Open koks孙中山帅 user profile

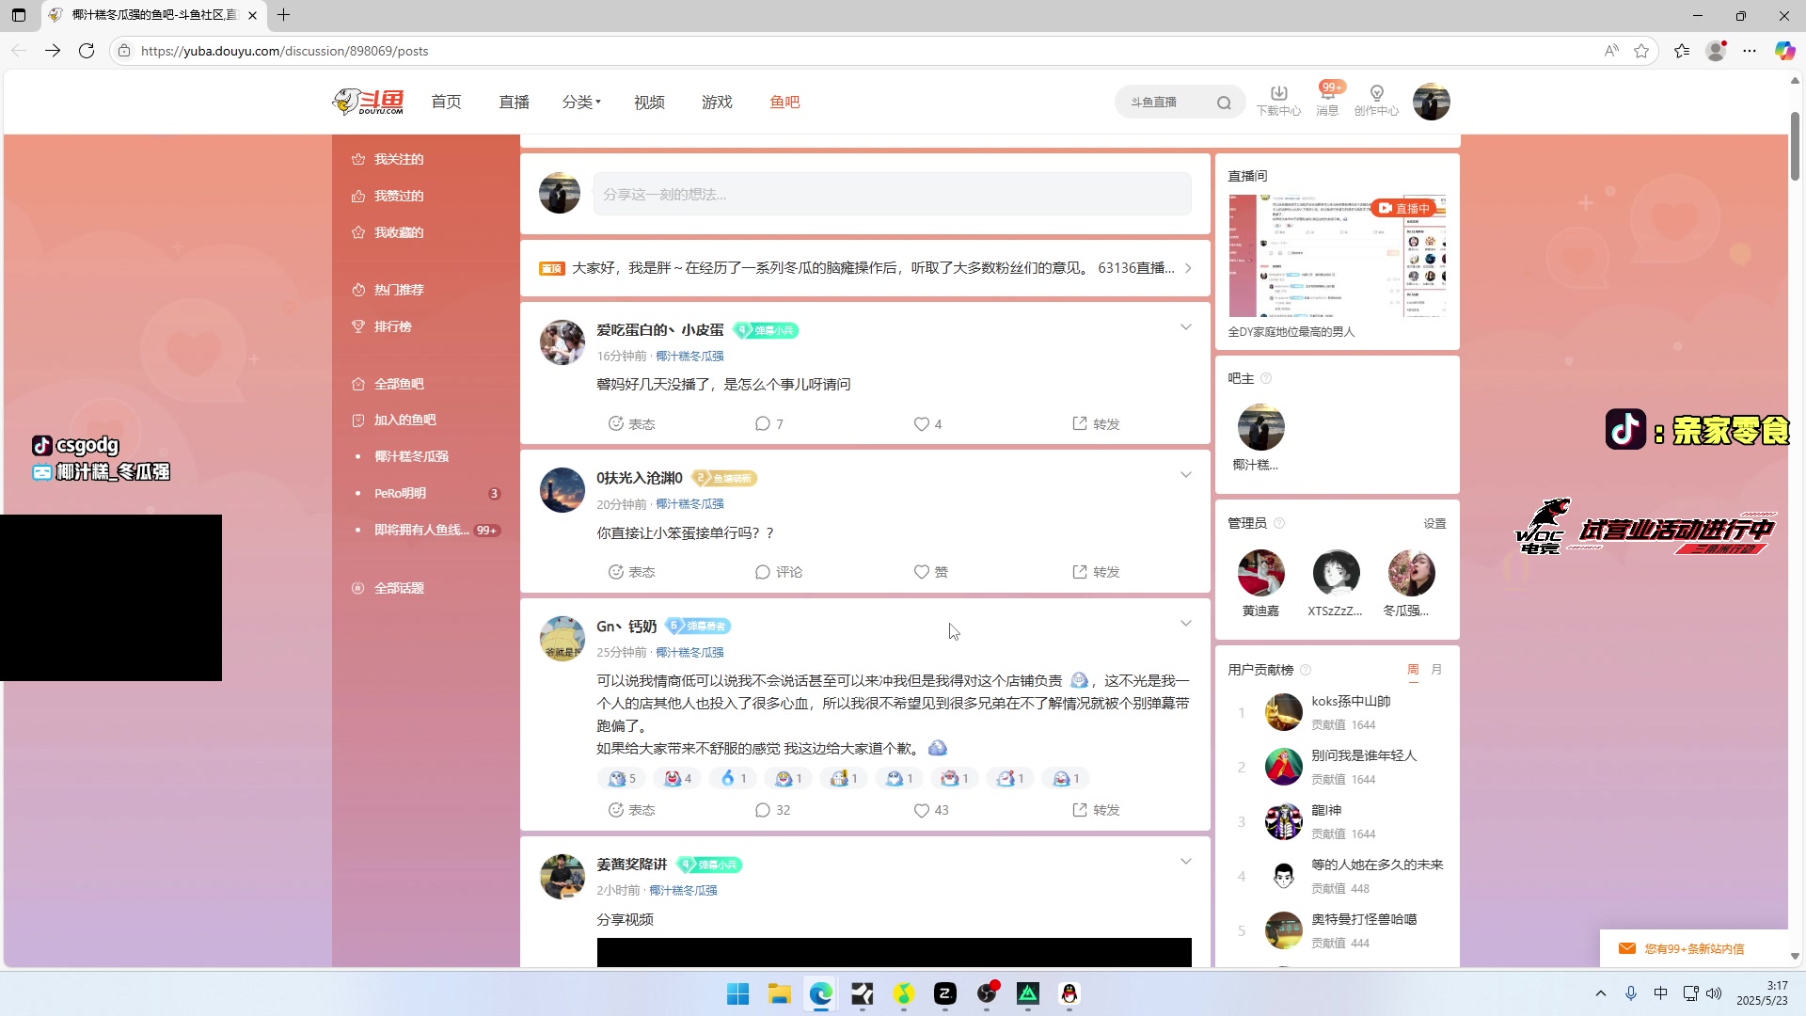click(1351, 702)
